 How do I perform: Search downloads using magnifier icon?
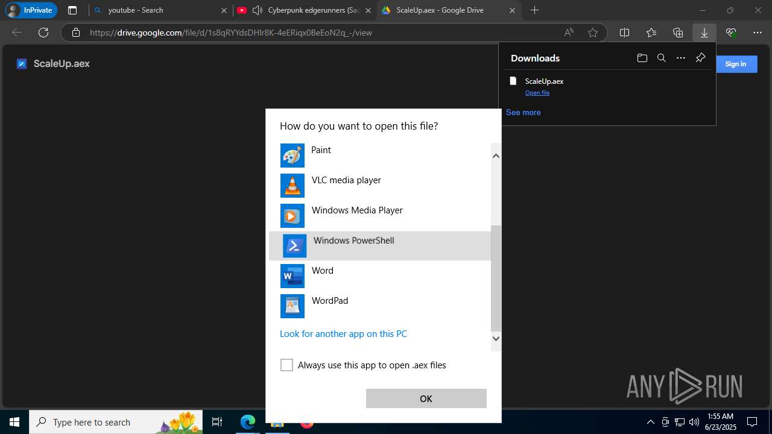pos(662,58)
